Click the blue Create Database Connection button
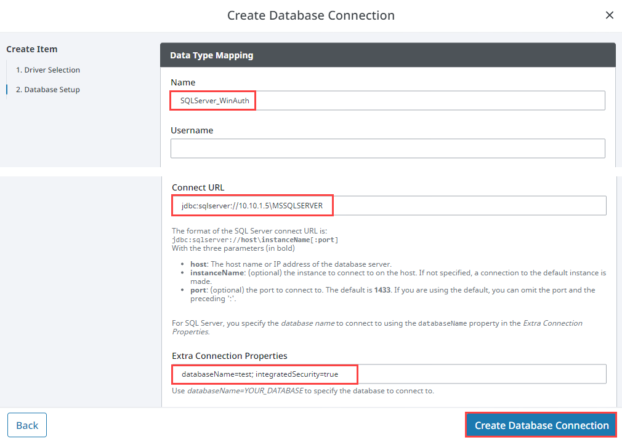Viewport: 622px width, 440px height. [541, 425]
